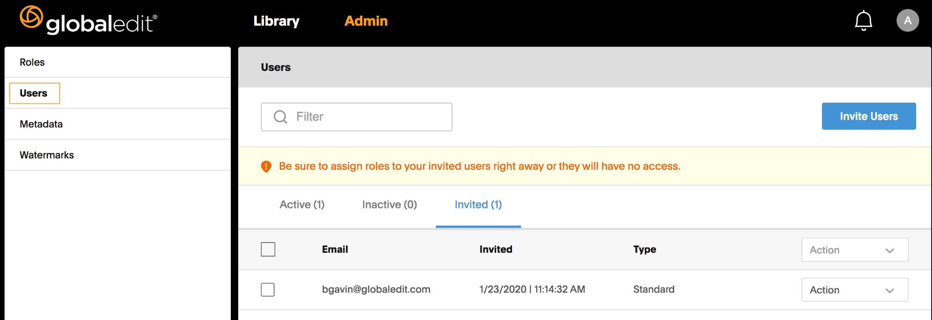Switch to the Active (1) tab
932x320 pixels.
(x=302, y=205)
